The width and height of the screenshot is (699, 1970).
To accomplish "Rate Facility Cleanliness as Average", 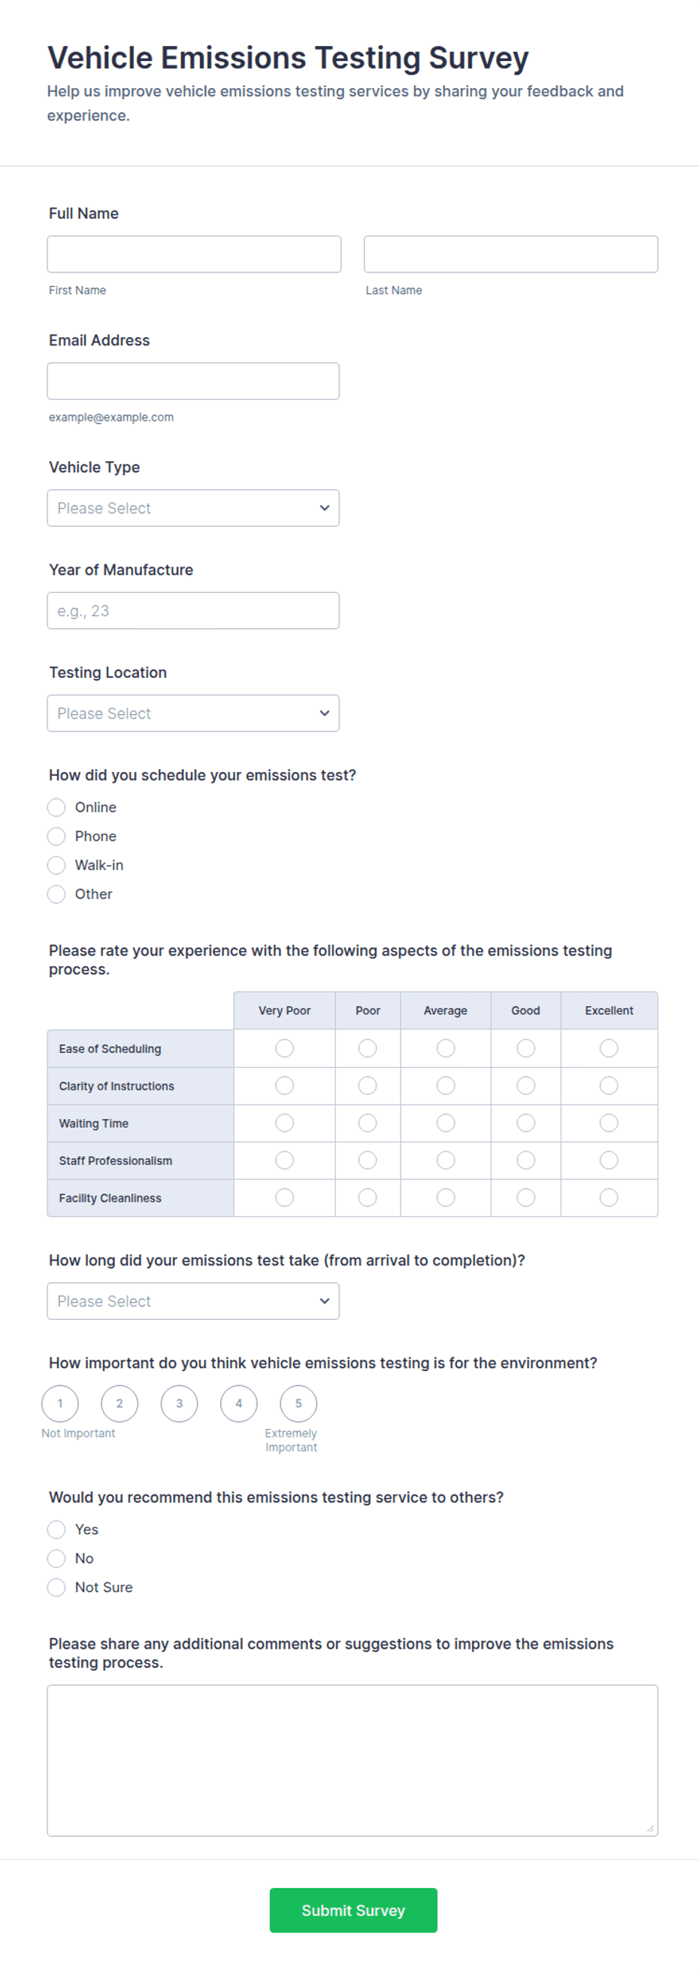I will [446, 1198].
